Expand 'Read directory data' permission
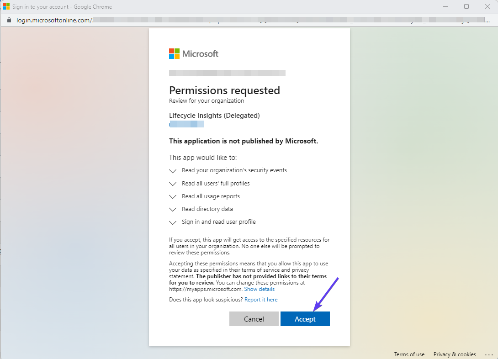498x359 pixels. tap(173, 209)
